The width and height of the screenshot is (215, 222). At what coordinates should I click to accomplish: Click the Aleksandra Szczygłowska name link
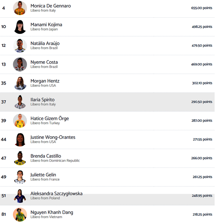pyautogui.click(x=56, y=194)
